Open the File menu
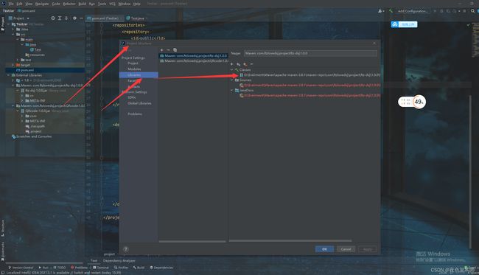 [11, 4]
